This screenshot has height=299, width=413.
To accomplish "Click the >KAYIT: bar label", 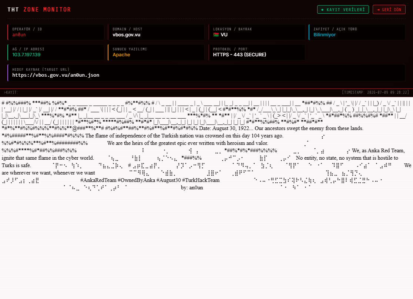I will (11, 92).
